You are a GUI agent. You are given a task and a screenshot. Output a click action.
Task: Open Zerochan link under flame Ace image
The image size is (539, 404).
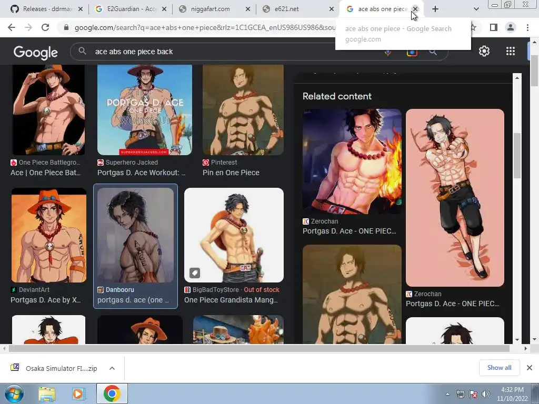[x=350, y=231]
